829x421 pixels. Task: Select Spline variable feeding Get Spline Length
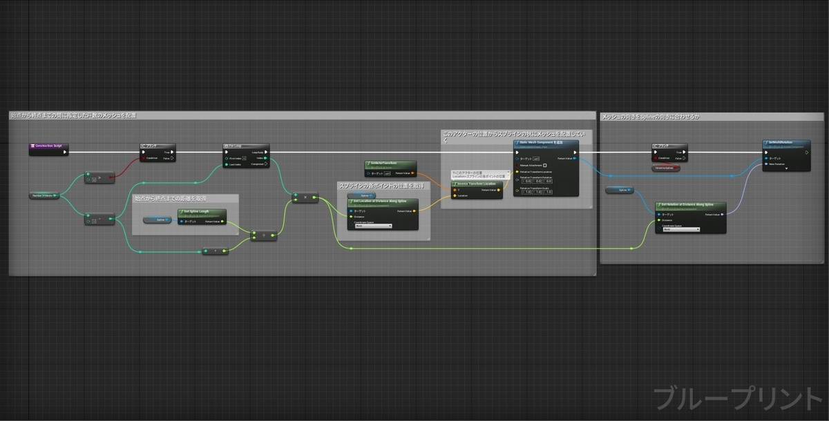[x=158, y=219]
